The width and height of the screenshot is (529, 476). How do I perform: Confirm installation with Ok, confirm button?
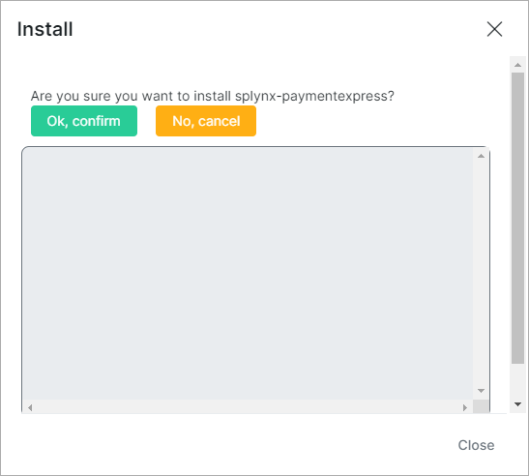point(84,121)
